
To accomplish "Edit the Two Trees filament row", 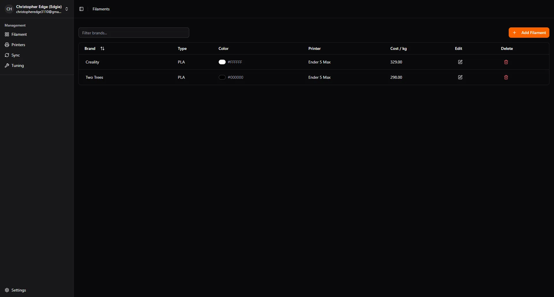I will pos(460,77).
